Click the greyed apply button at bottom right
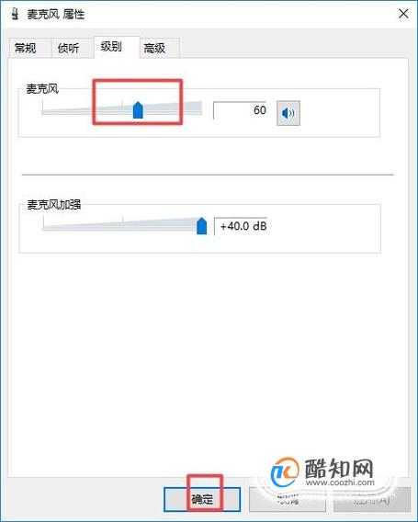The width and height of the screenshot is (418, 522). [372, 499]
